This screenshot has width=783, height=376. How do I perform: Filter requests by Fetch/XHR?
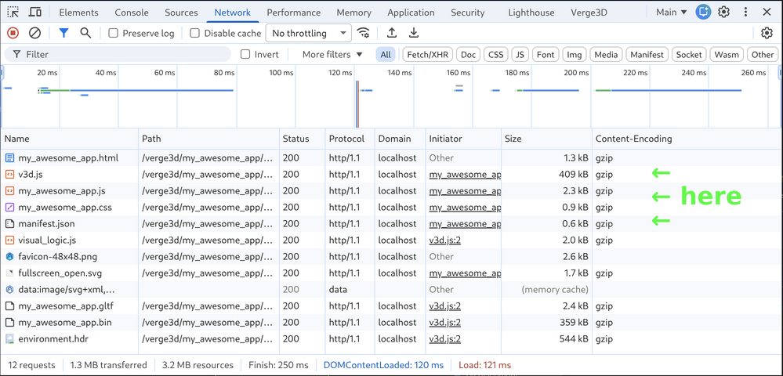428,54
